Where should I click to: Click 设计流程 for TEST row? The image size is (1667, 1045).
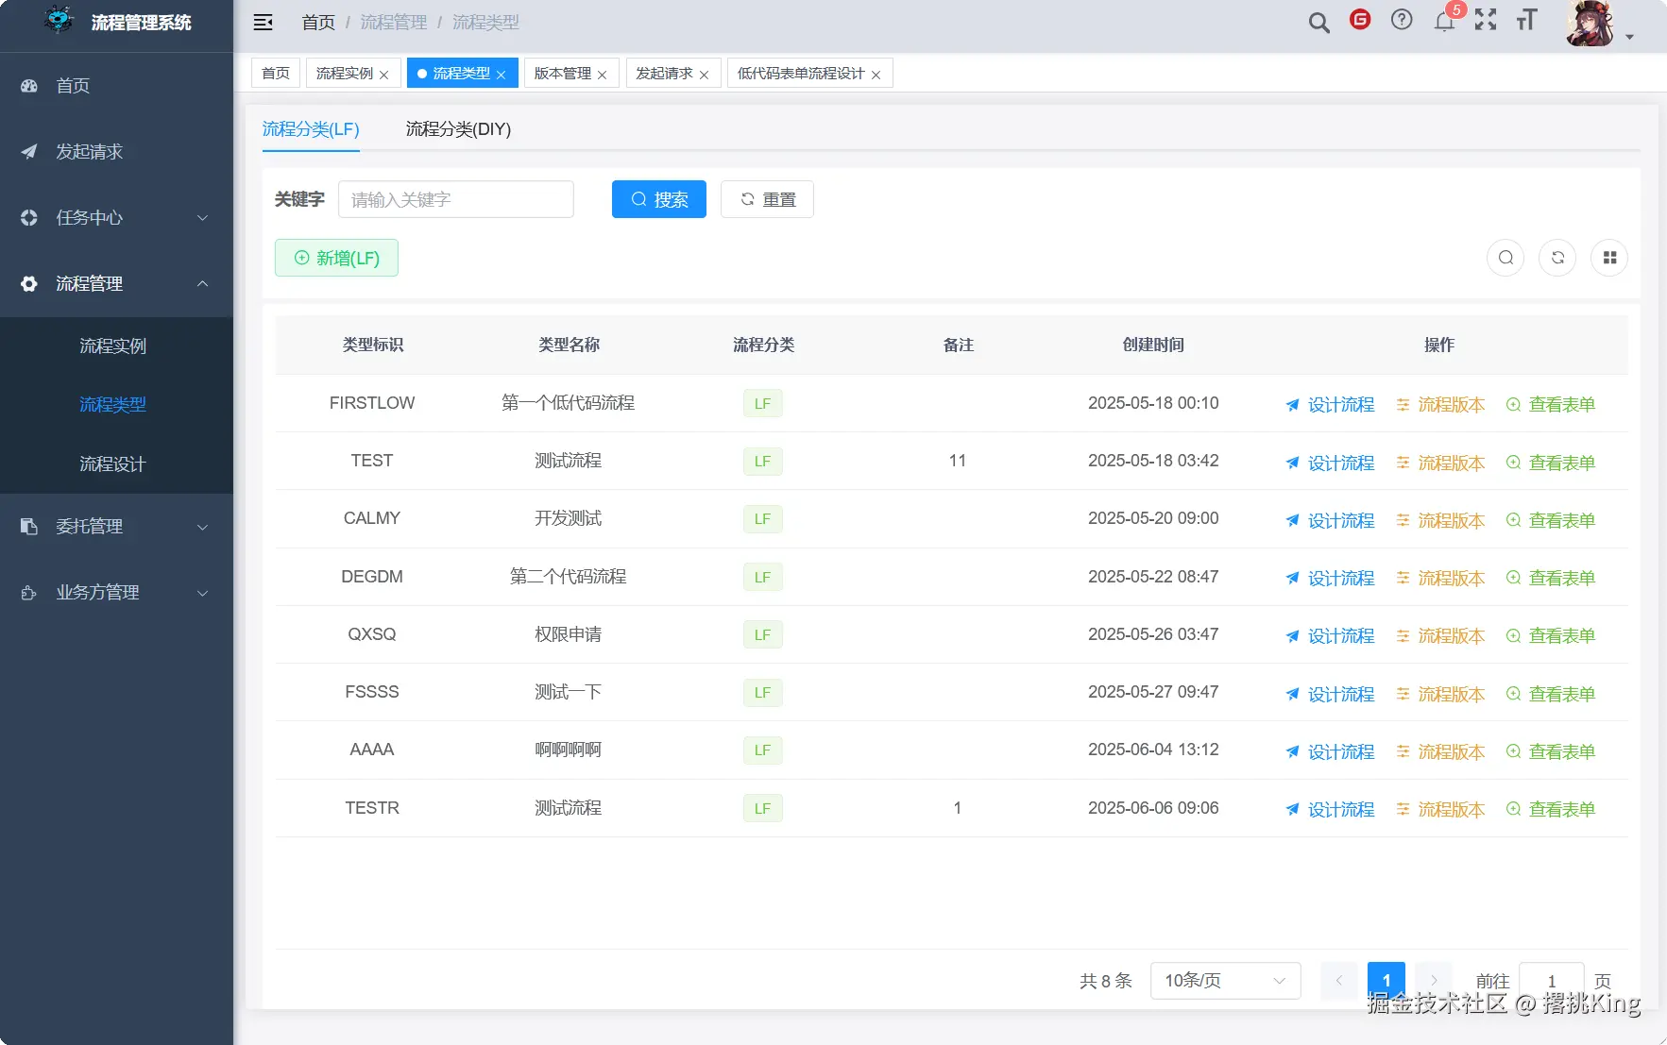[x=1330, y=464]
